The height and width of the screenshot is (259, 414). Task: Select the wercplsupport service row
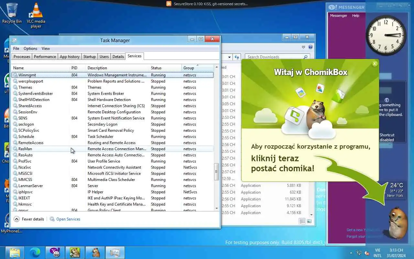(x=113, y=81)
